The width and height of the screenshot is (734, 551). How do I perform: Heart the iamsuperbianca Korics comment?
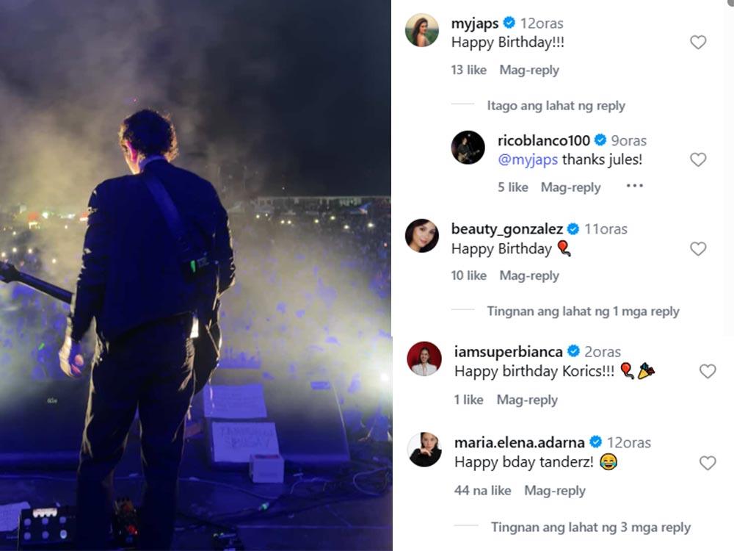[707, 372]
